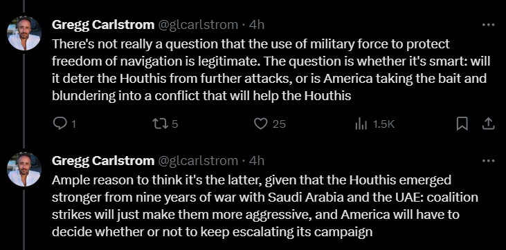Image resolution: width=506 pixels, height=250 pixels.
Task: Visit Gregg Carlstrom name link on first tweet
Action: point(103,25)
